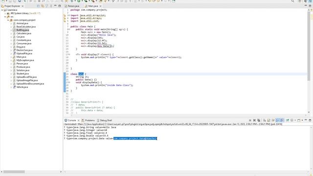Click warning marker beside ArrayList import
This screenshot has width=313, height=176.
pos(65,15)
